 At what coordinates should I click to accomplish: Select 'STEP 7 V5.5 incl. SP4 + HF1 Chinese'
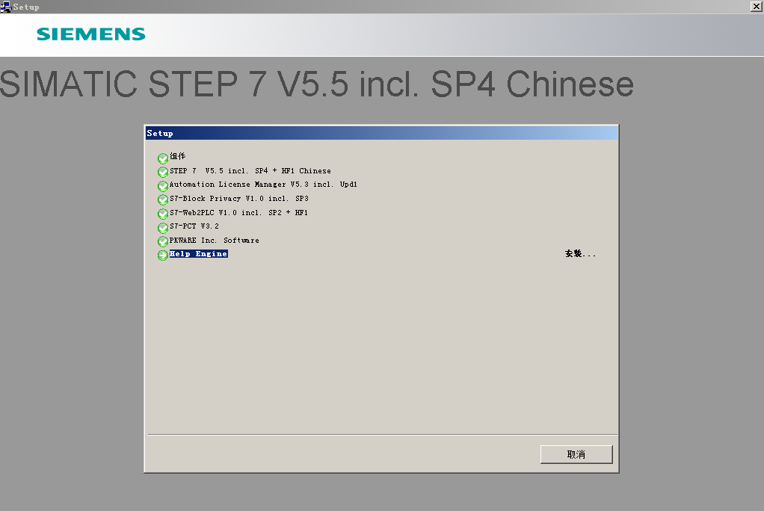(x=250, y=171)
